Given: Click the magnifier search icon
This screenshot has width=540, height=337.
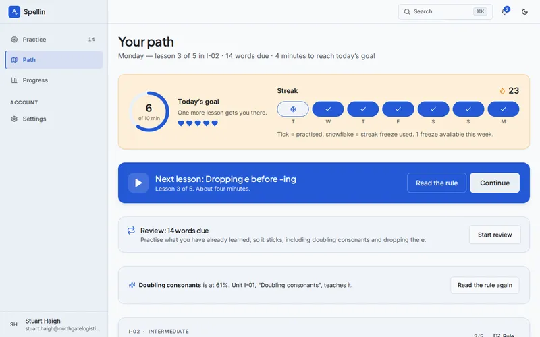Looking at the screenshot, I should tap(407, 11).
